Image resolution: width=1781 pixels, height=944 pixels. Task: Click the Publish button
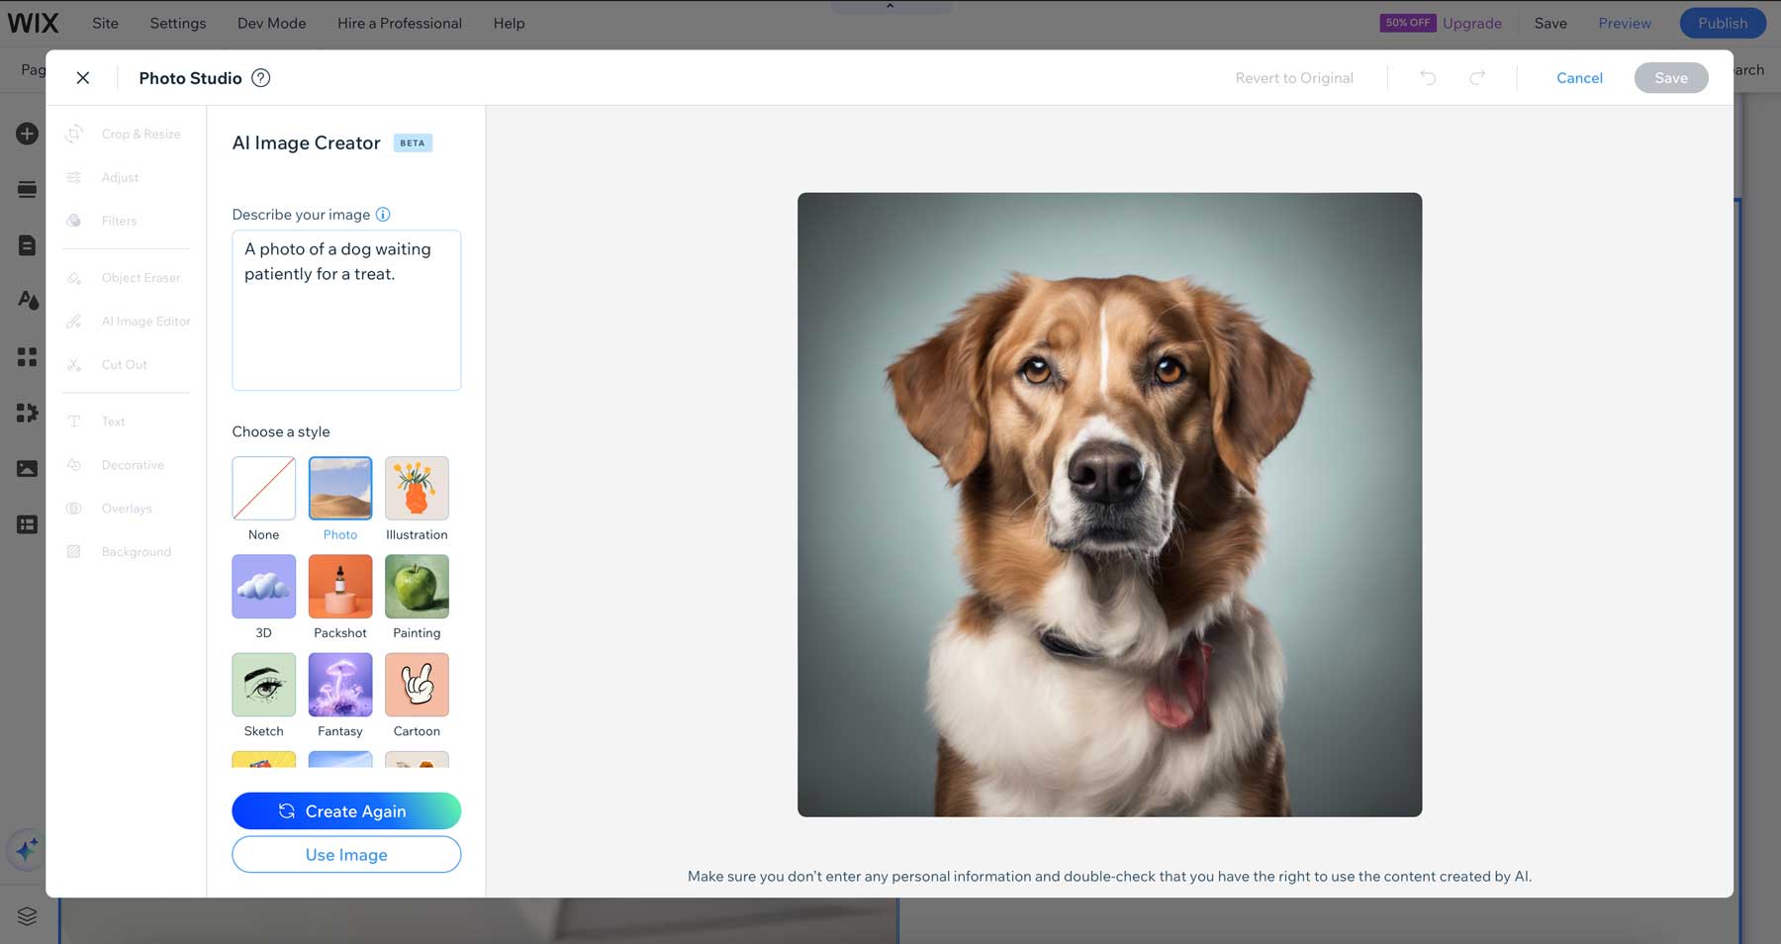click(x=1722, y=23)
